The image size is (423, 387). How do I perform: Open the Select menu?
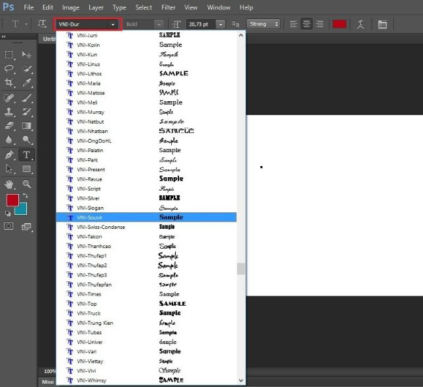pos(144,7)
